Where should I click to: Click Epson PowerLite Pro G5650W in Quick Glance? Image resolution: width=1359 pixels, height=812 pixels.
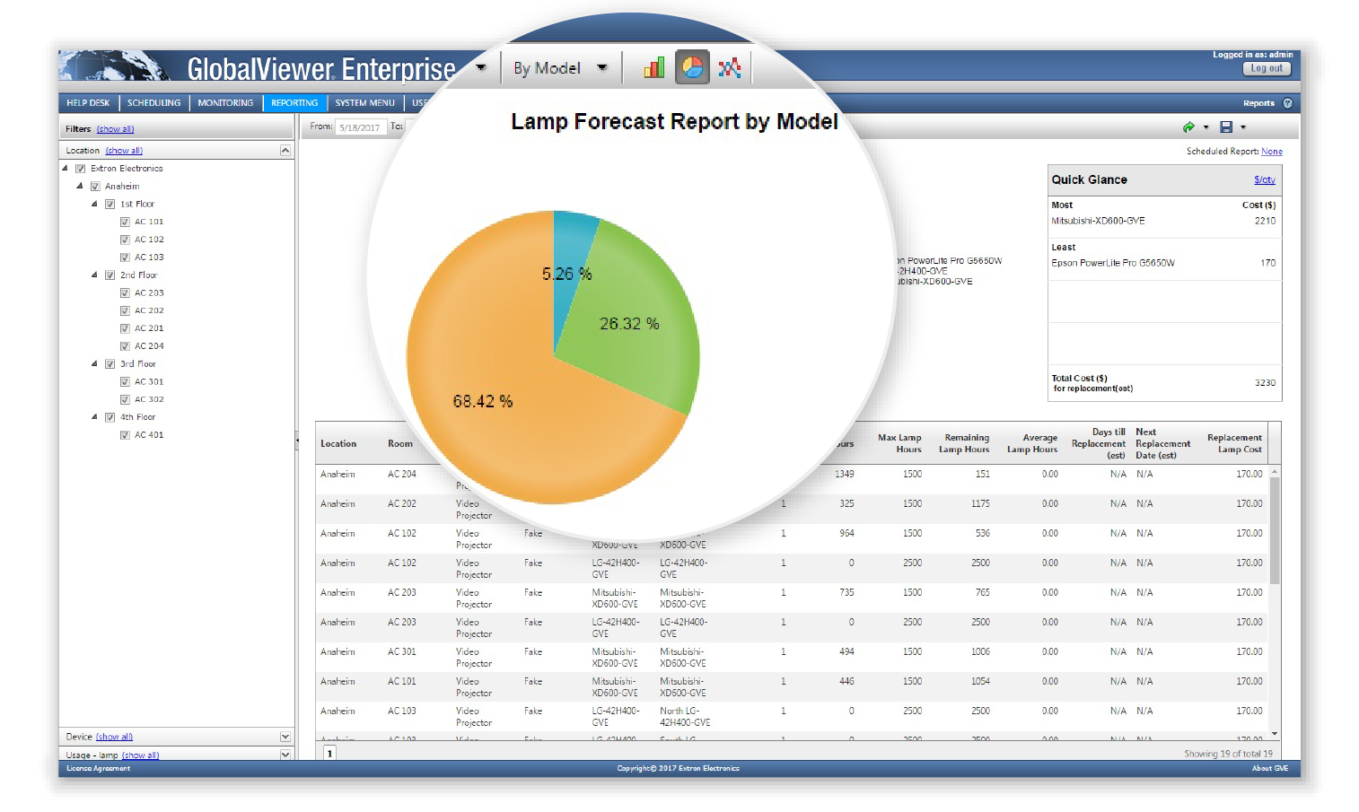point(1113,263)
